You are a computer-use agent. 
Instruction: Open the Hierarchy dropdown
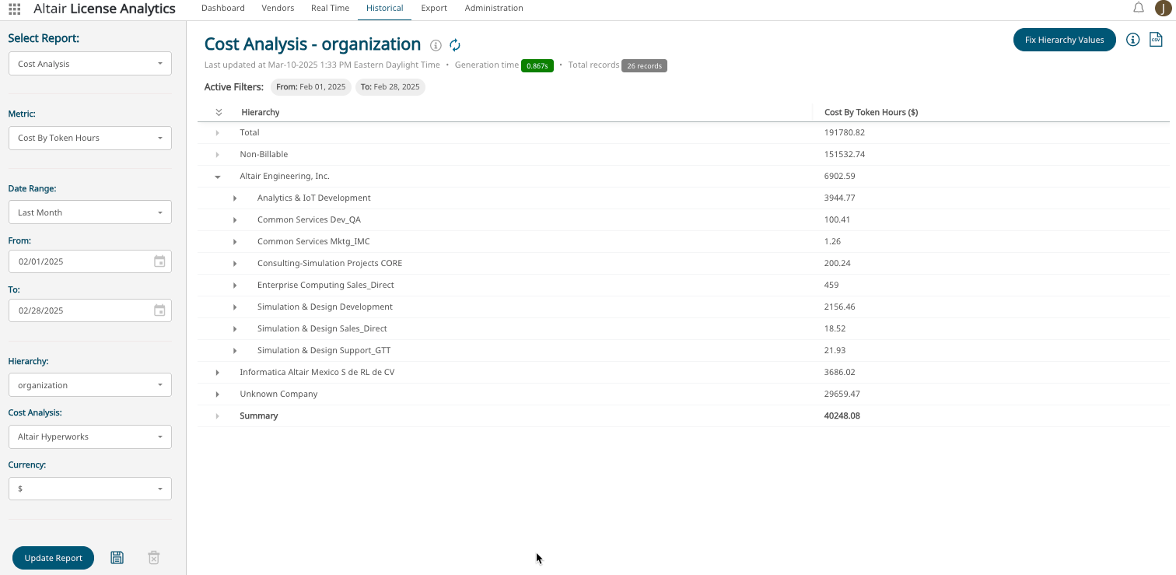click(90, 385)
